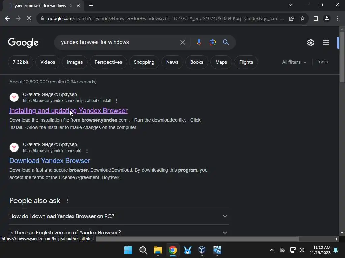This screenshot has width=345, height=258.
Task: Open the search Tools button
Action: [322, 62]
